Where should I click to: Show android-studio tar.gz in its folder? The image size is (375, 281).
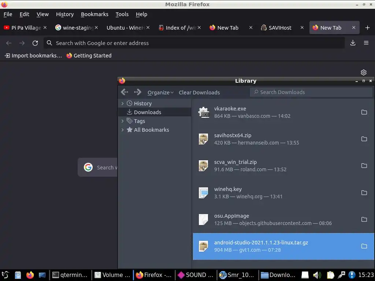pos(364,246)
